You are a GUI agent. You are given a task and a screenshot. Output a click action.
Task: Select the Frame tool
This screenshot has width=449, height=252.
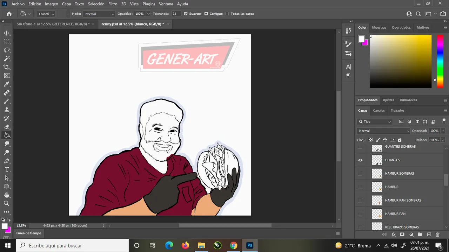pos(7,76)
